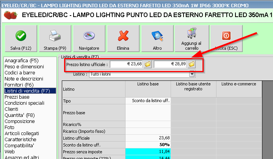Open the Clienti section
Viewport: 273px width, 159px height.
(11, 109)
